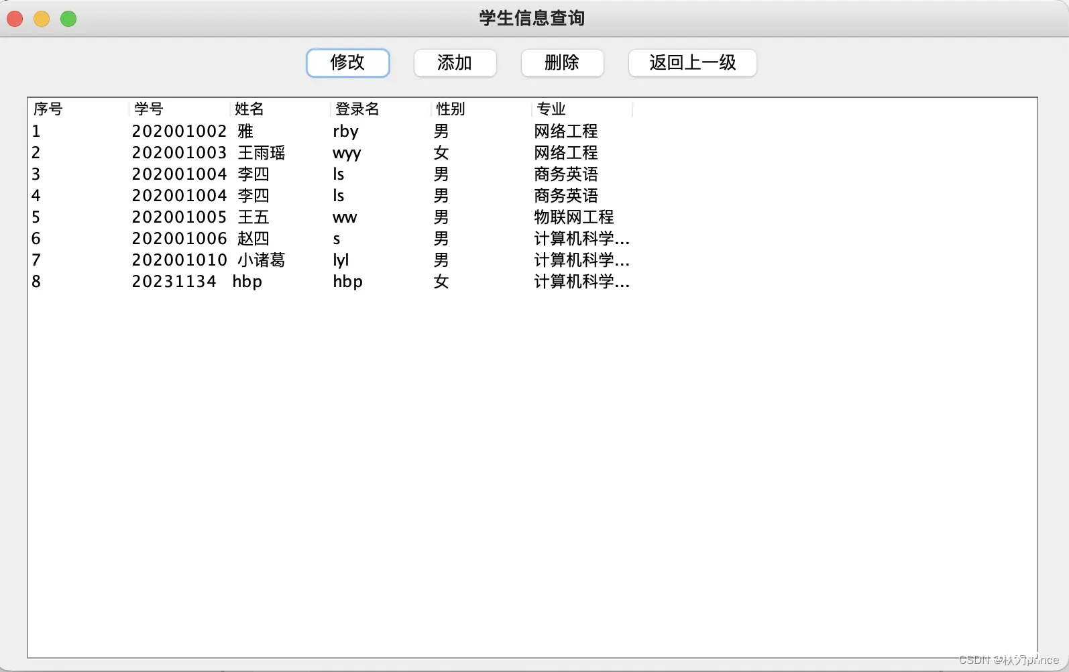This screenshot has height=672, width=1069.
Task: Select row number 4 cell
Action: [x=78, y=196]
